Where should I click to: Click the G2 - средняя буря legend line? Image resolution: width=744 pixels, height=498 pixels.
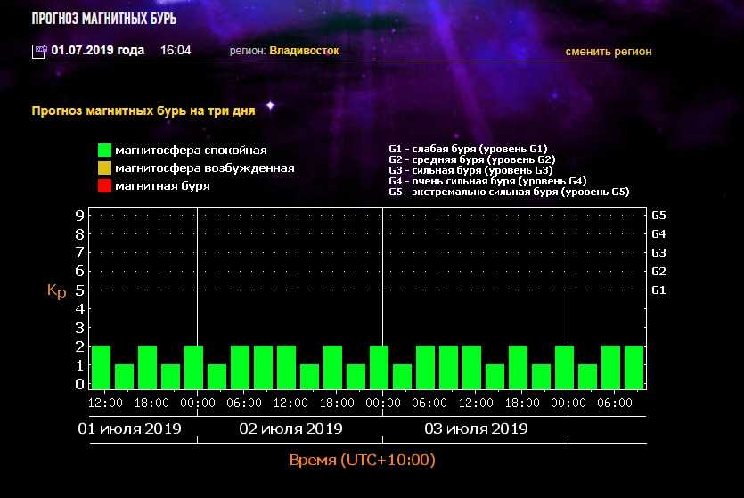click(x=471, y=159)
